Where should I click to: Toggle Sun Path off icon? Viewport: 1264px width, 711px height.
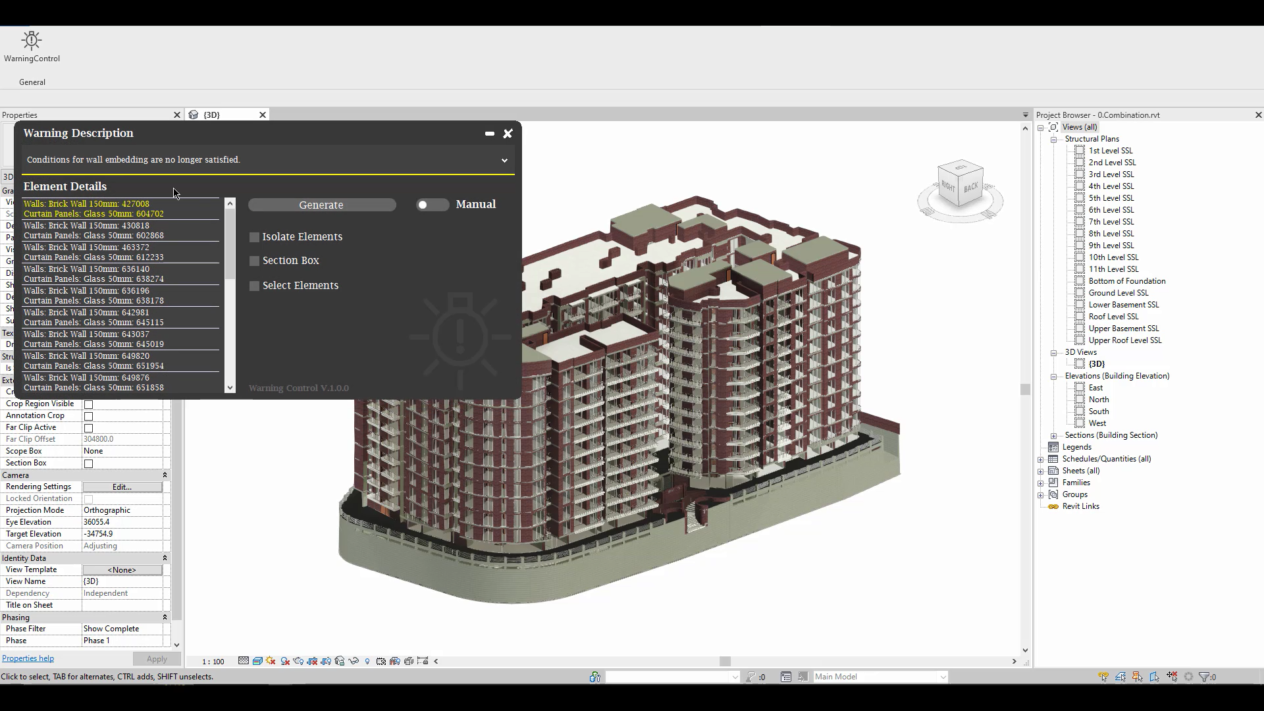click(271, 661)
